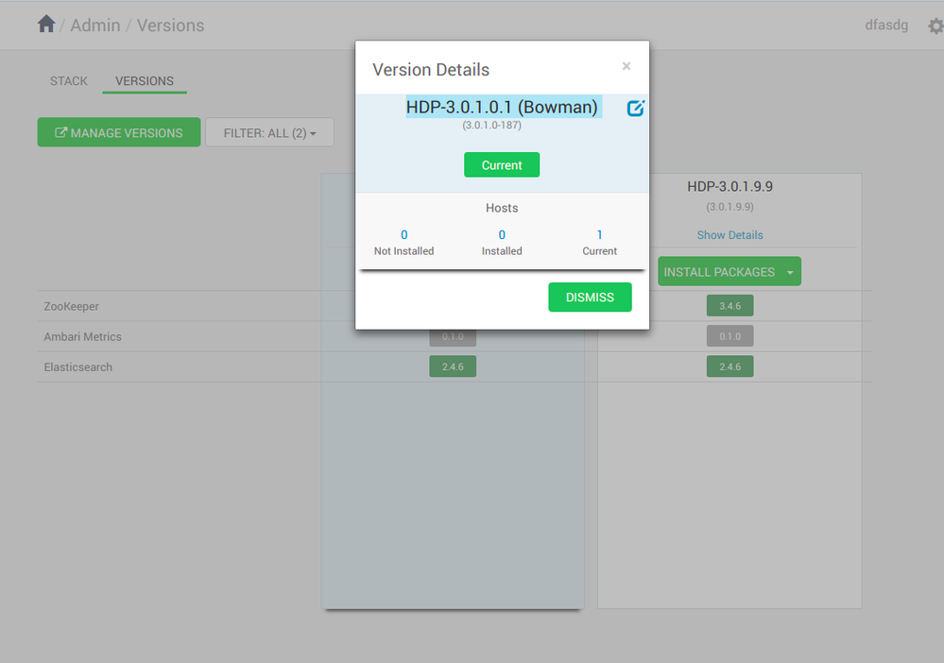Go to the Ambari home icon
The image size is (944, 663).
click(46, 24)
